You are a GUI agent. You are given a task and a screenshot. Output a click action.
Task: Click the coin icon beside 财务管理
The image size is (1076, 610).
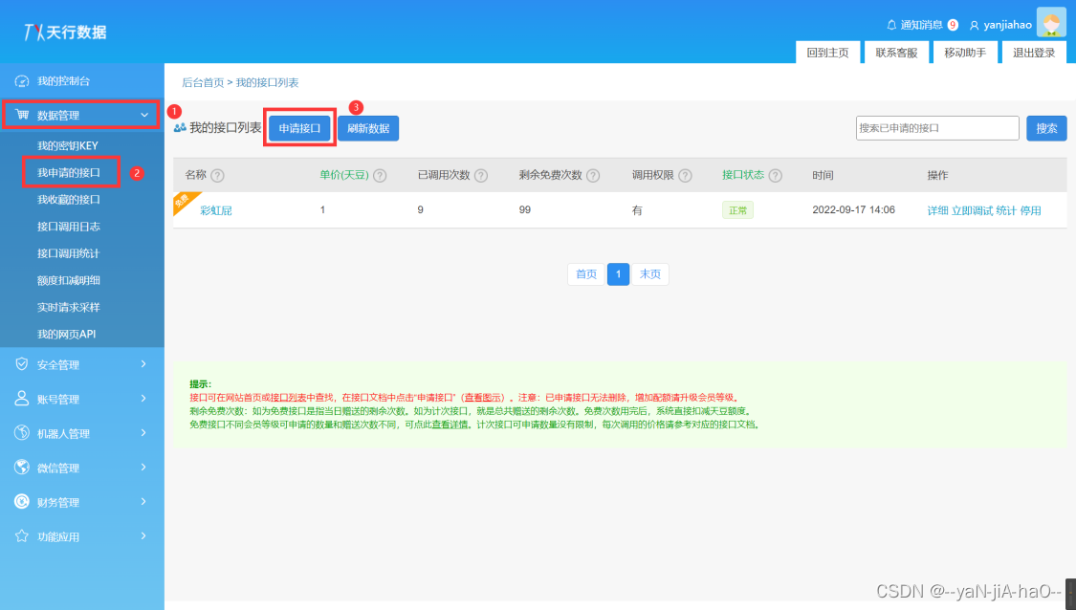tap(22, 502)
